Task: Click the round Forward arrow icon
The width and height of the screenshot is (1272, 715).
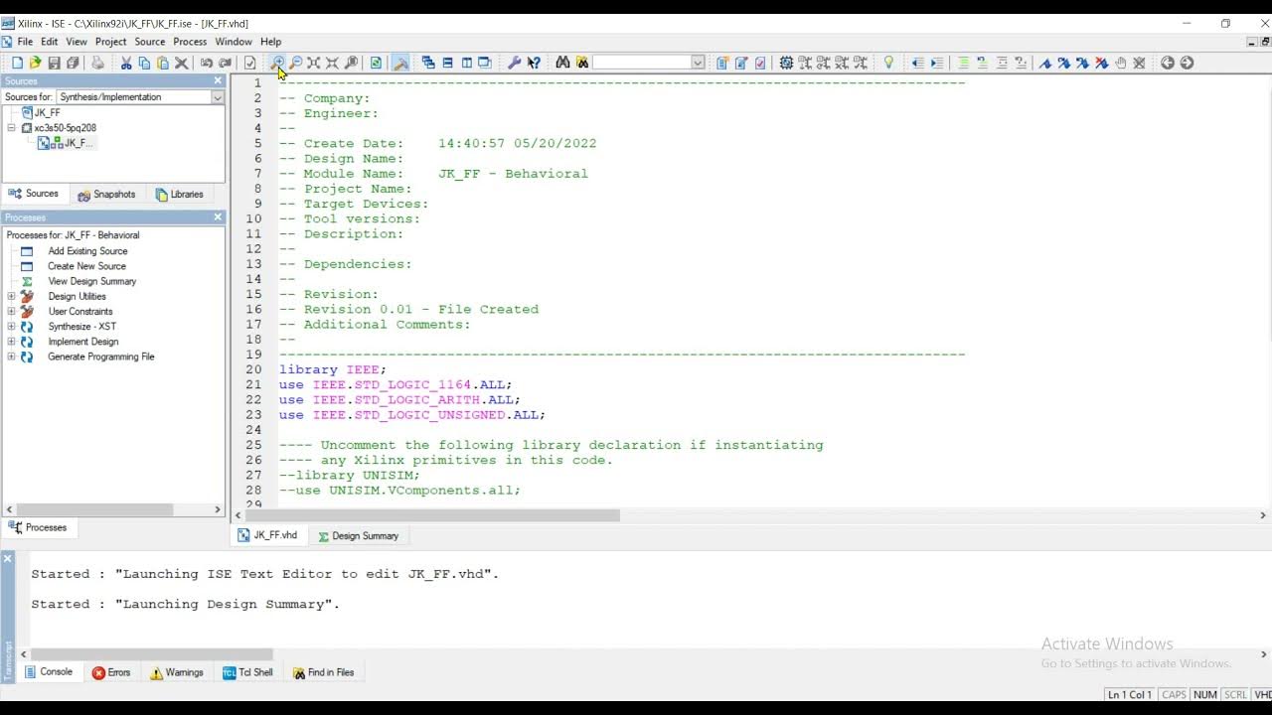Action: click(1187, 63)
